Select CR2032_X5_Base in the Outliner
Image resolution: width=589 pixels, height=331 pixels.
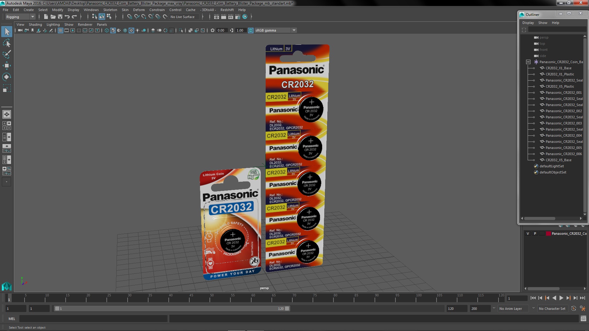click(558, 160)
